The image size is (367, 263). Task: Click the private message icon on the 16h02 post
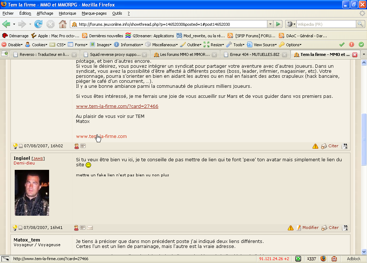pos(83,146)
